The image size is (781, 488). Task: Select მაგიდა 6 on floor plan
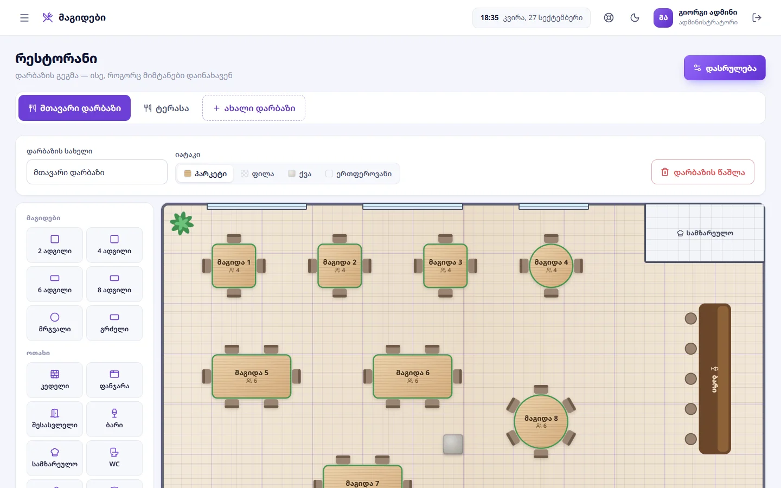(413, 376)
